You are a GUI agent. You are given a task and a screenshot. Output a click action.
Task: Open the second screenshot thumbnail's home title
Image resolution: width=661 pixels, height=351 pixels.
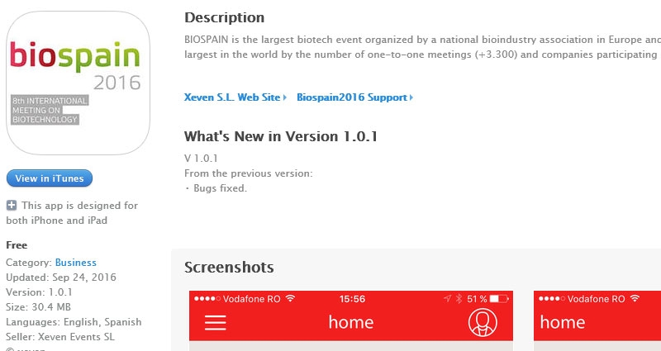[x=563, y=322]
